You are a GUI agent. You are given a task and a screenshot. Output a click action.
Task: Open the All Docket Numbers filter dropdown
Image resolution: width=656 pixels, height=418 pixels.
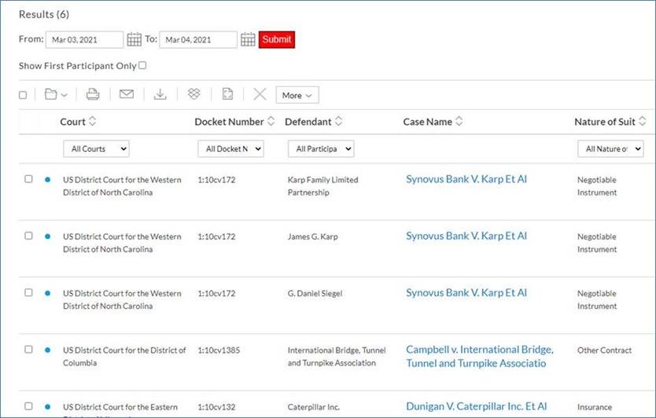click(230, 148)
